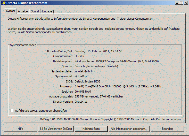
Task: Close the DirectX-Diagnoseprogramm window
Action: (x=186, y=3)
